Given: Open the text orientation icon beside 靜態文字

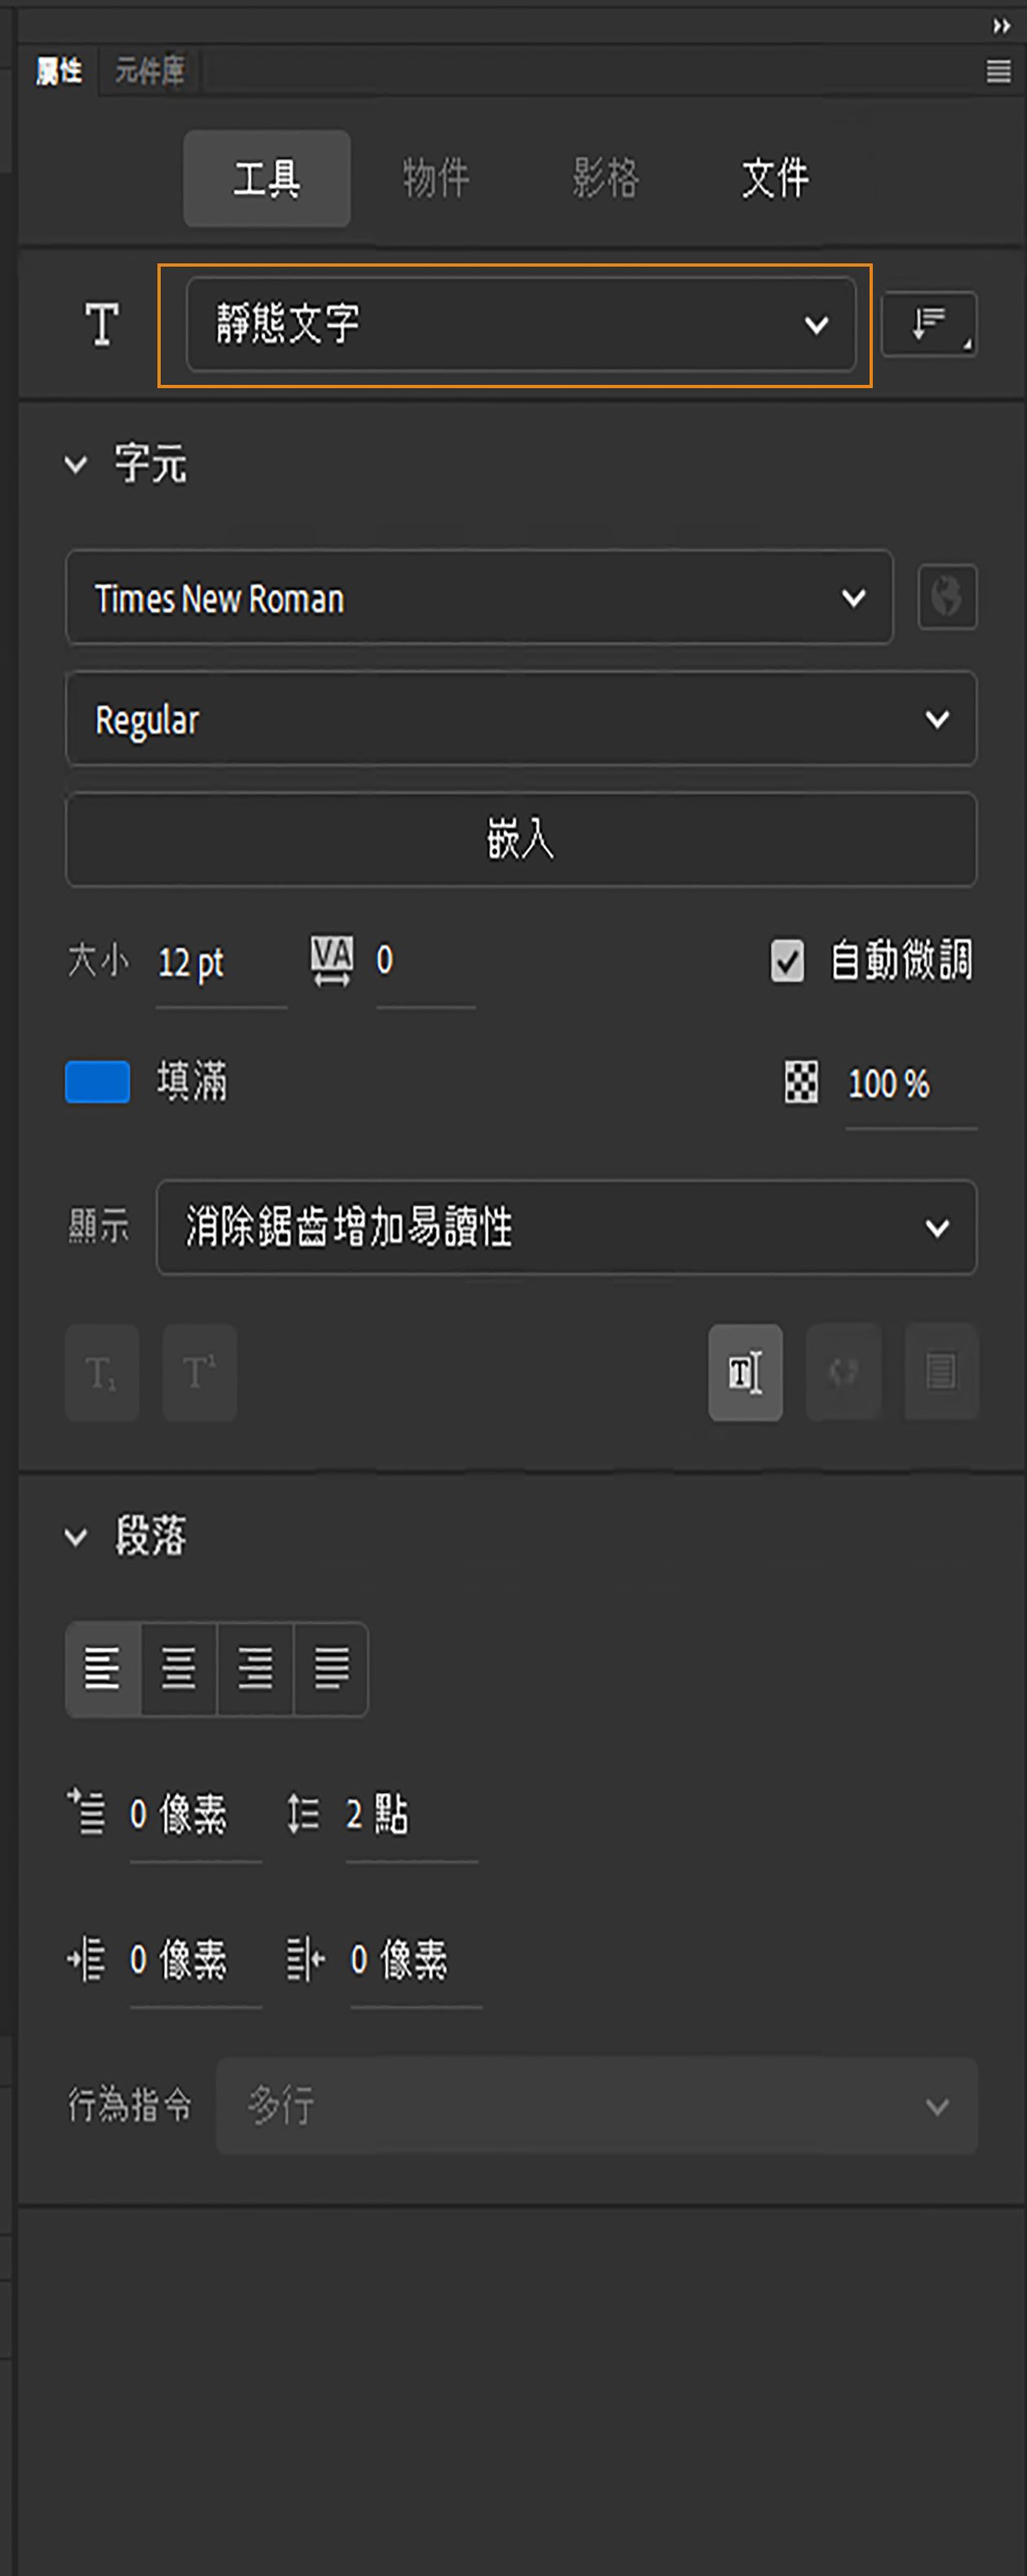Looking at the screenshot, I should tap(928, 322).
